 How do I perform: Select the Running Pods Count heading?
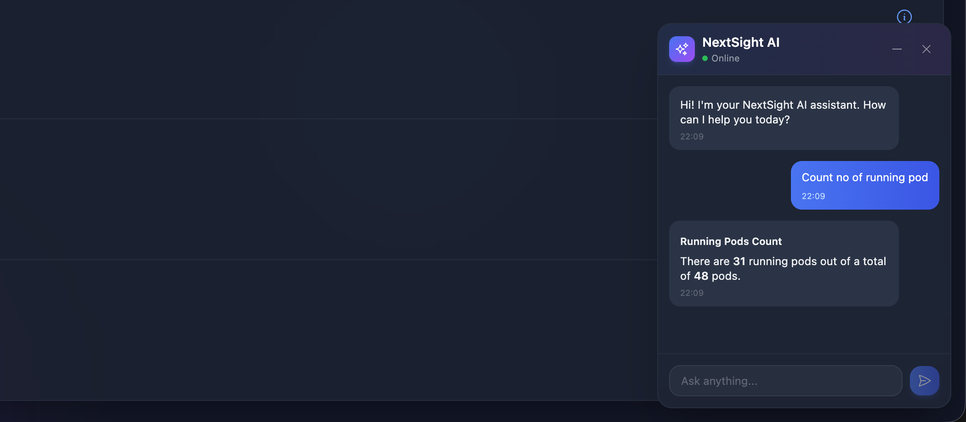[730, 241]
